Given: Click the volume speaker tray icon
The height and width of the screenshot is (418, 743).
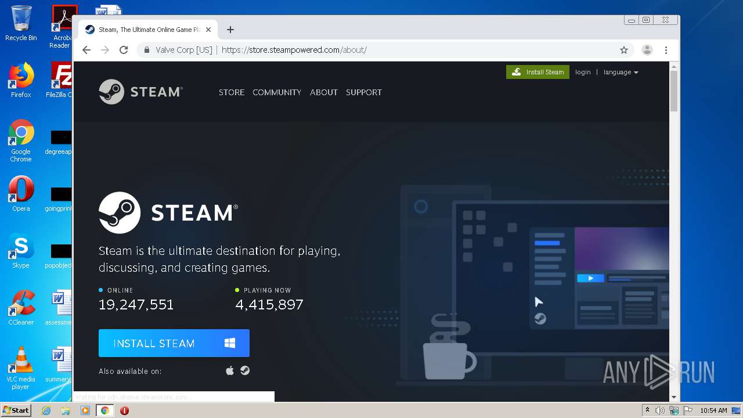Looking at the screenshot, I should pyautogui.click(x=660, y=410).
